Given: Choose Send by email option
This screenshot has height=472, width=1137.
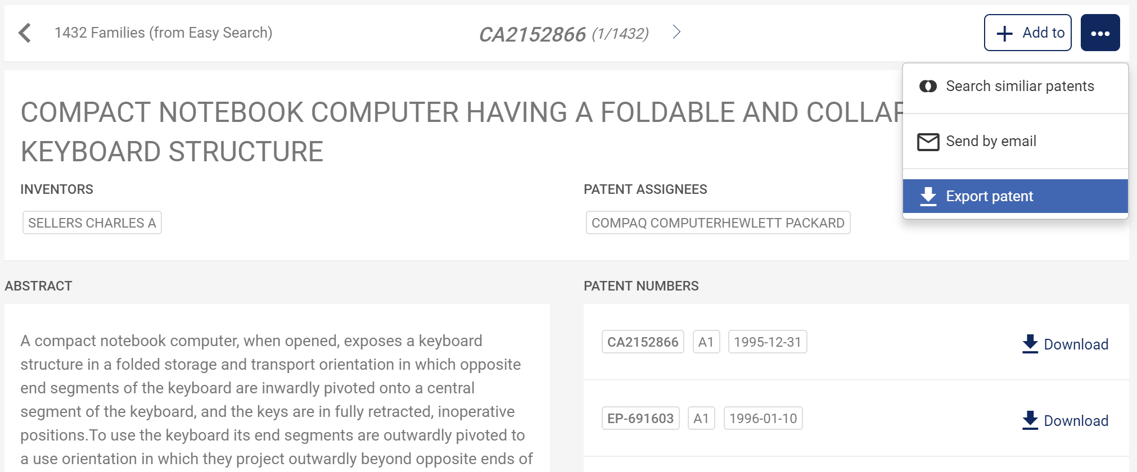Looking at the screenshot, I should point(991,141).
